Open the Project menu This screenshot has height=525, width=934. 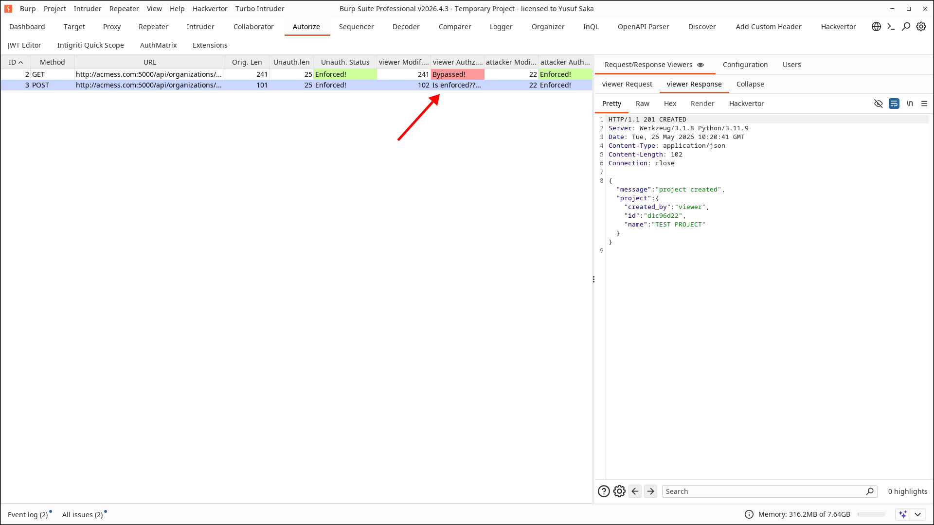tap(55, 9)
